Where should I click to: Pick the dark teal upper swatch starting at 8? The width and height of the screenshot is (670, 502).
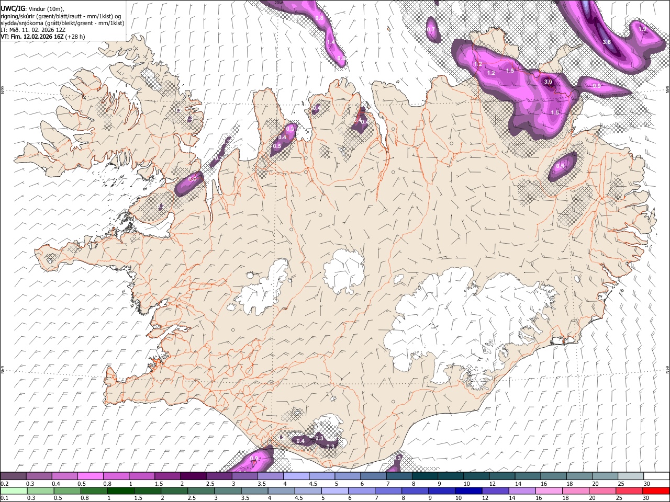[x=424, y=476]
